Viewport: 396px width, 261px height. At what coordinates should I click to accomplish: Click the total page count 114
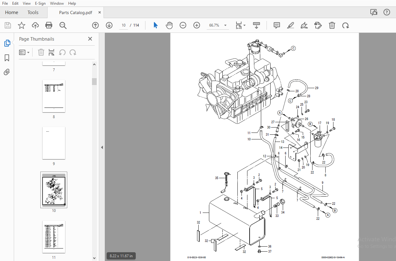(x=136, y=25)
